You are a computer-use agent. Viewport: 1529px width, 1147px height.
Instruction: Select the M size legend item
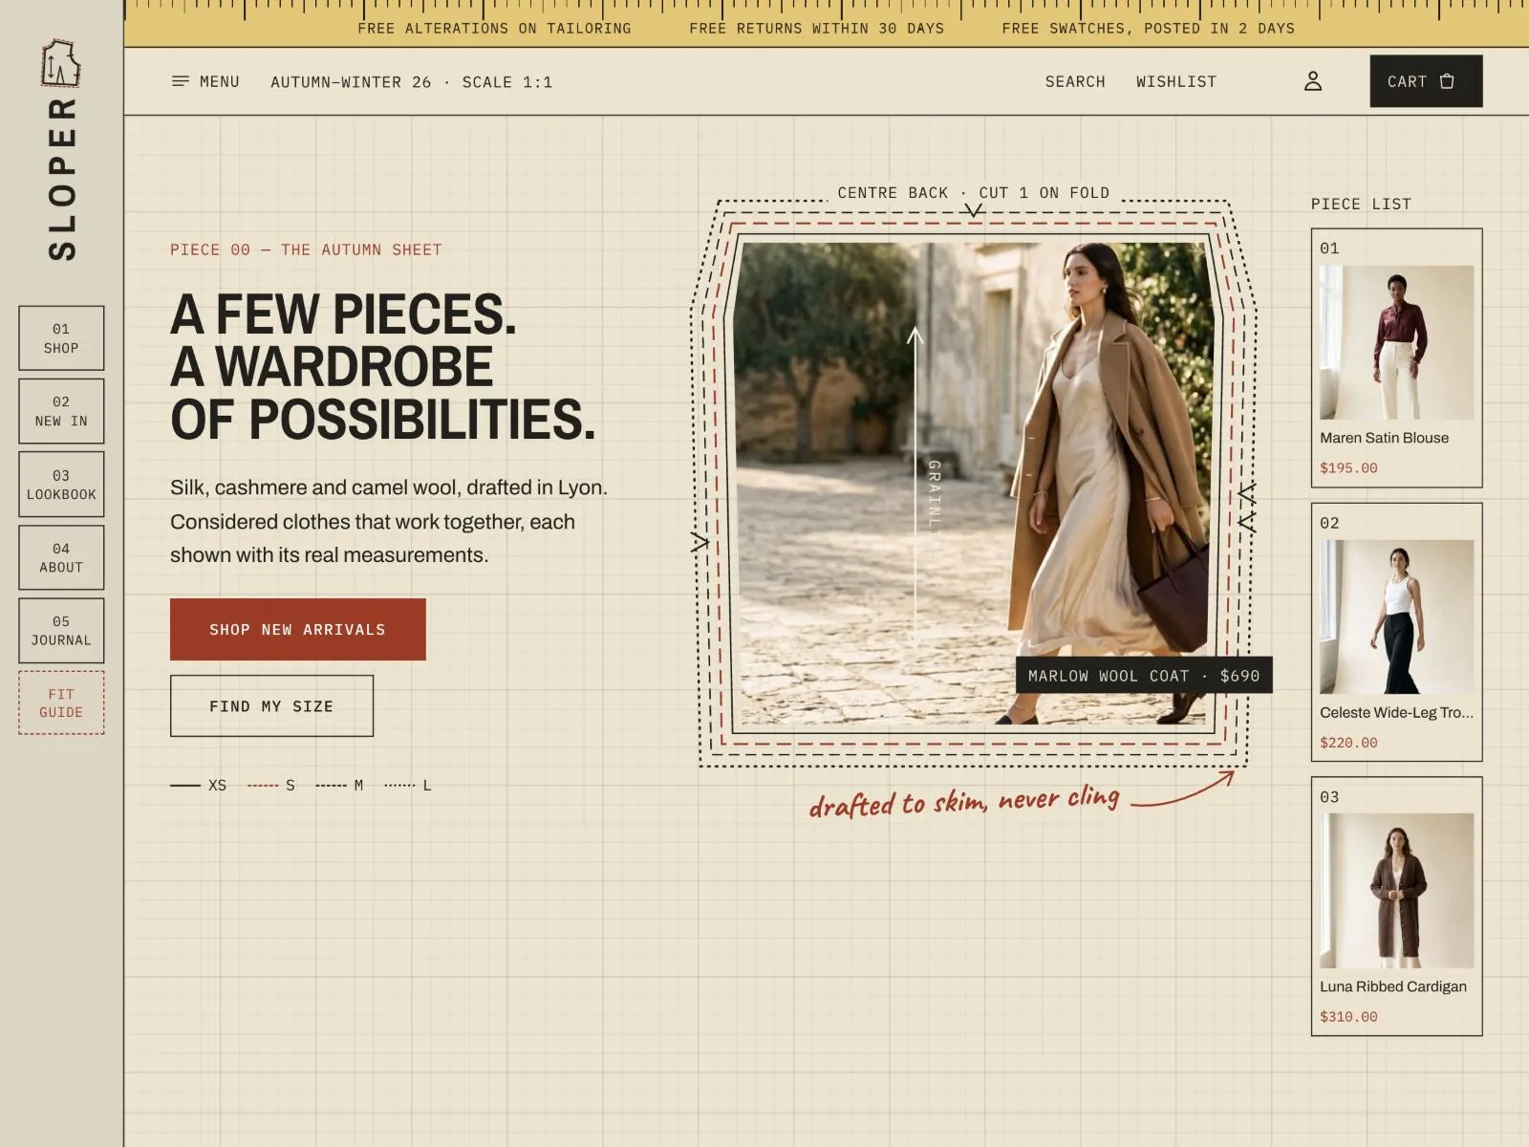coord(339,785)
